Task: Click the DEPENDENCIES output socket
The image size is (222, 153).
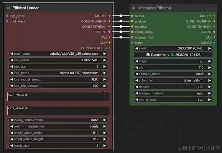Action: tap(110, 48)
